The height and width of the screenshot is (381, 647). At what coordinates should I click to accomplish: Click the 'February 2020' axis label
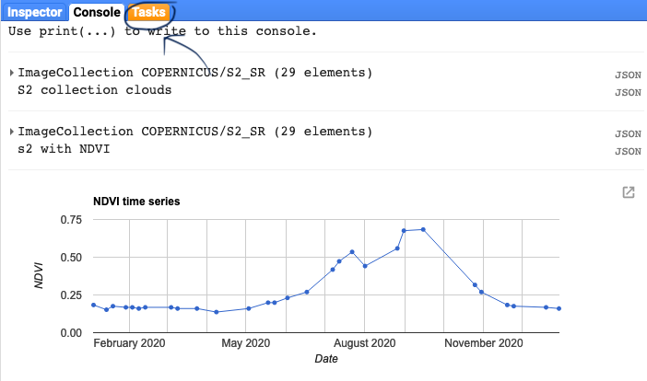[130, 343]
